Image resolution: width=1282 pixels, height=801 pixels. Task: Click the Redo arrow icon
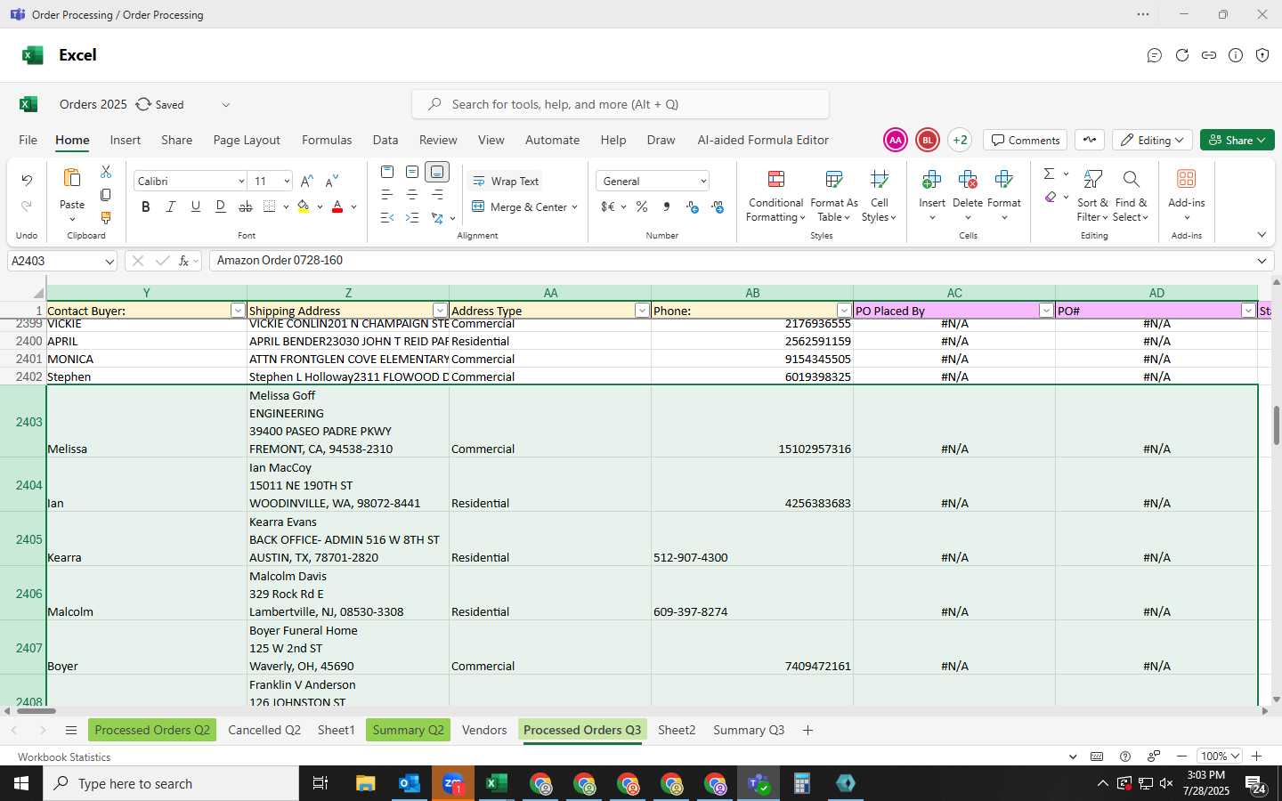coord(27,206)
